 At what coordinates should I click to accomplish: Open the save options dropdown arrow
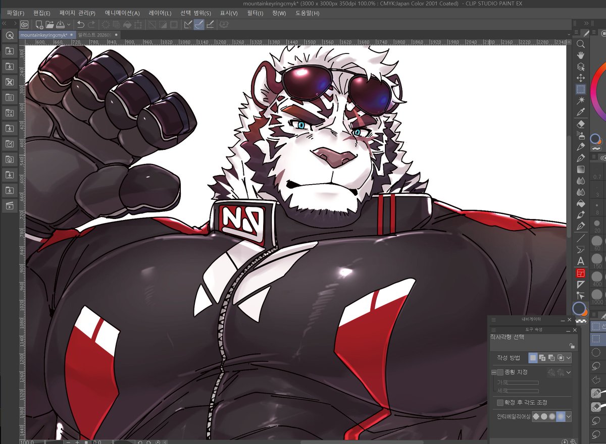coord(68,24)
